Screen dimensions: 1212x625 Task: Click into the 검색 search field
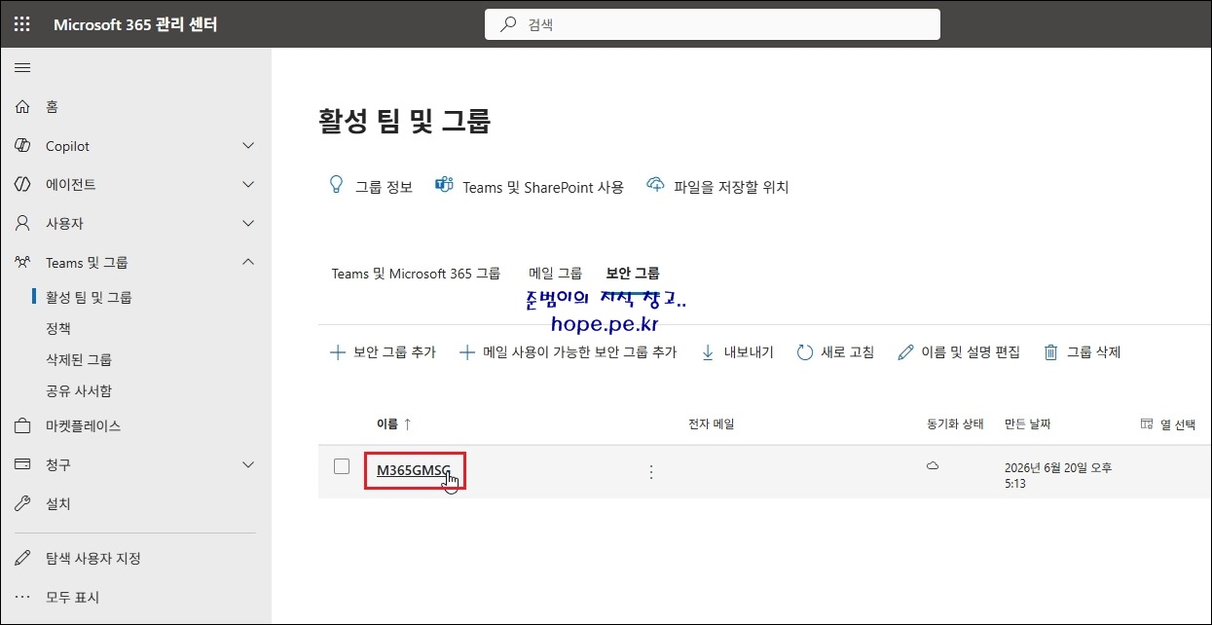point(713,24)
